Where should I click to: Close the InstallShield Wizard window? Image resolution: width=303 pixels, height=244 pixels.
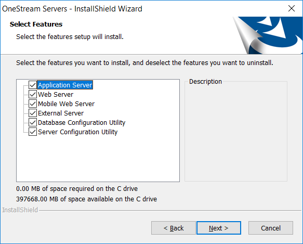point(292,8)
